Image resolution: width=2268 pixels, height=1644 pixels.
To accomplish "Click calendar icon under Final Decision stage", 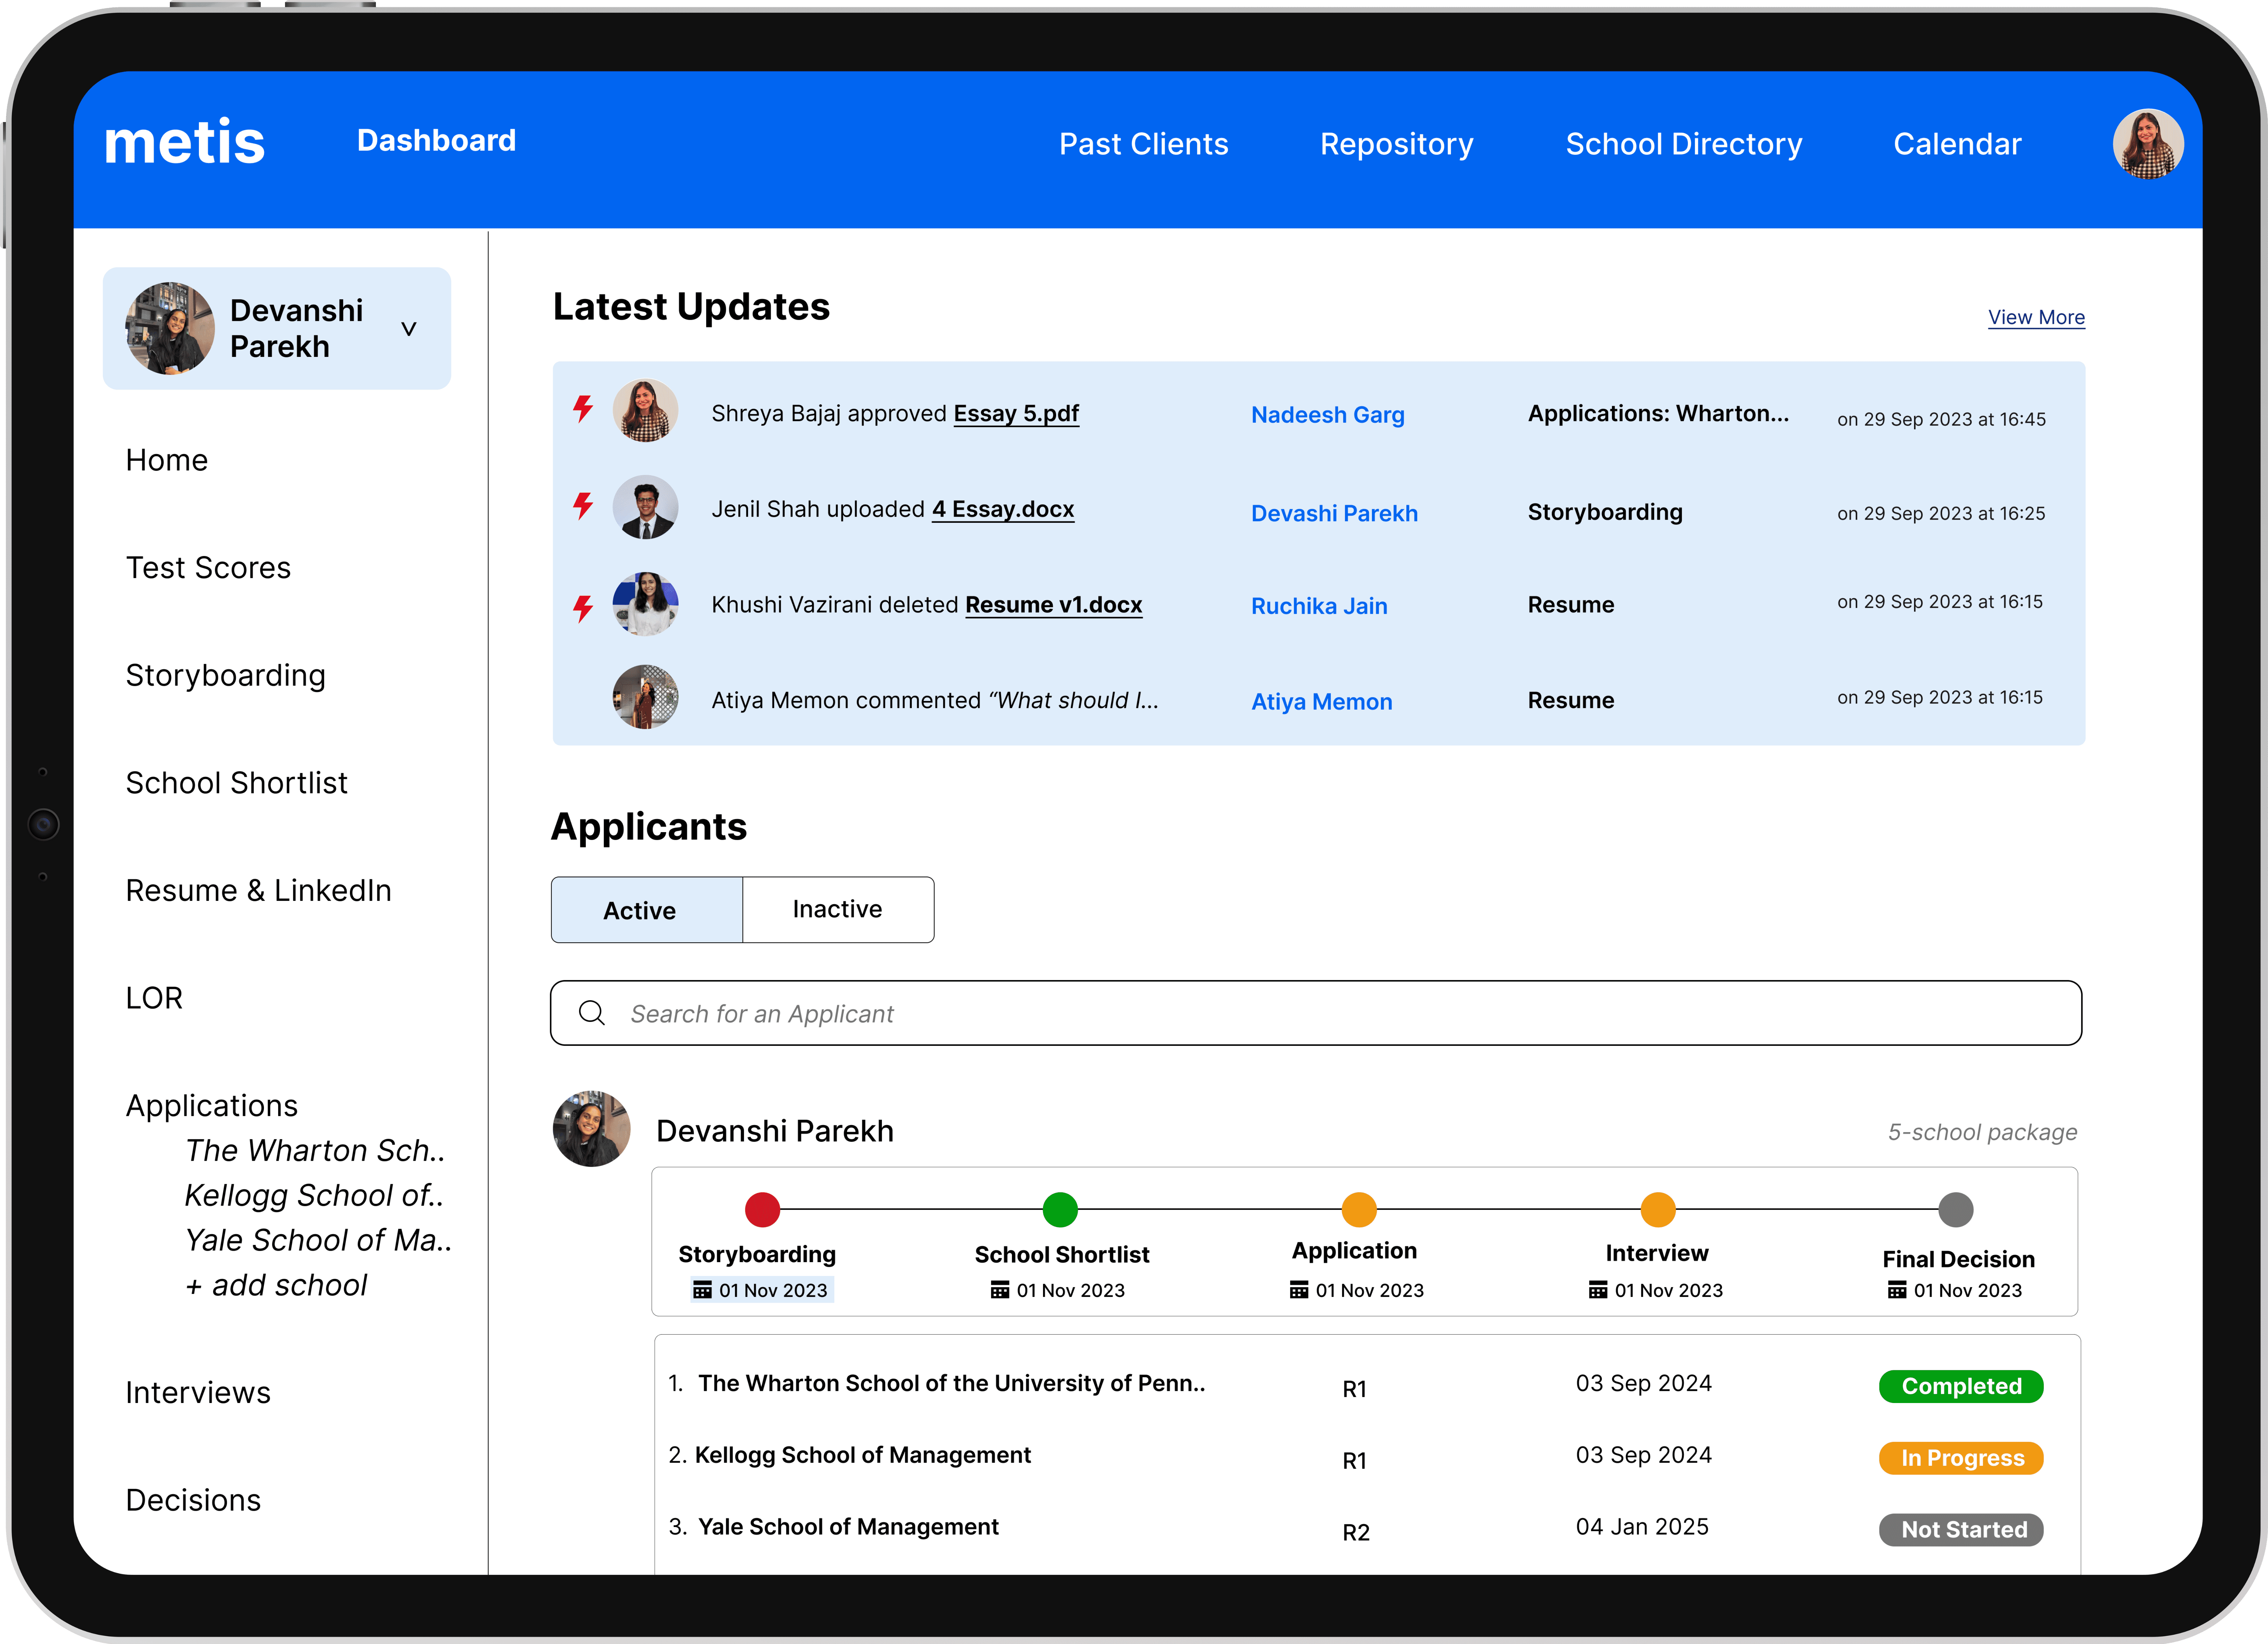I will pos(1897,1290).
